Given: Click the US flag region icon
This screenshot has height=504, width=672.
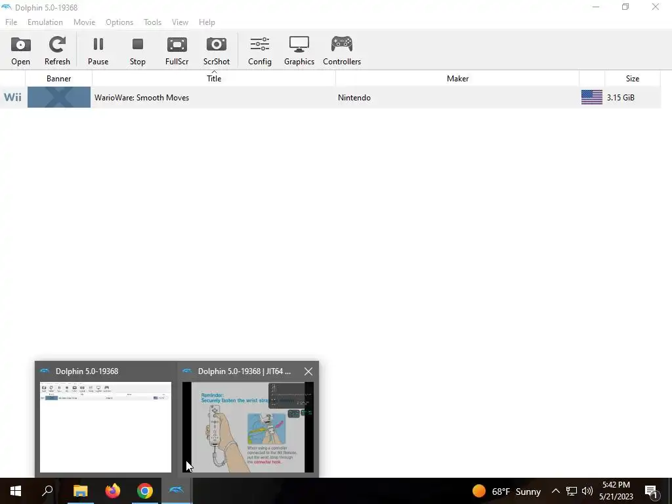Looking at the screenshot, I should click(x=592, y=97).
